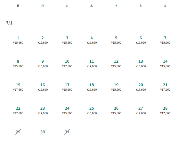The height and width of the screenshot is (143, 181).
Task: Click March 17 date cell
Action: (x=67, y=87)
